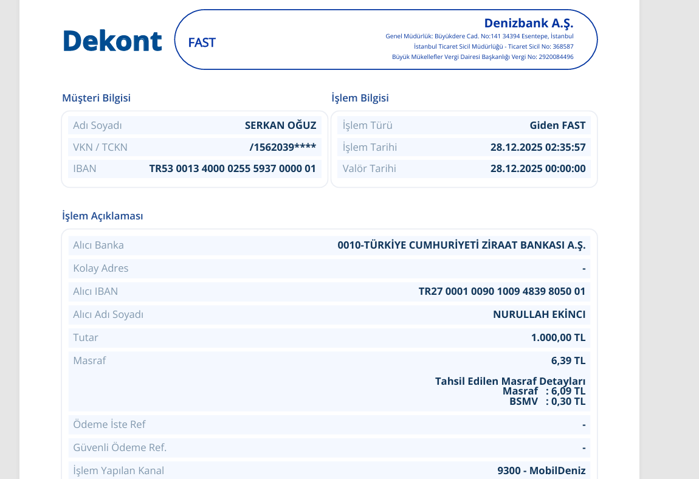Viewport: 699px width, 479px height.
Task: Select recipient bank Ziraat Bankası A.Ş.
Action: (x=461, y=246)
